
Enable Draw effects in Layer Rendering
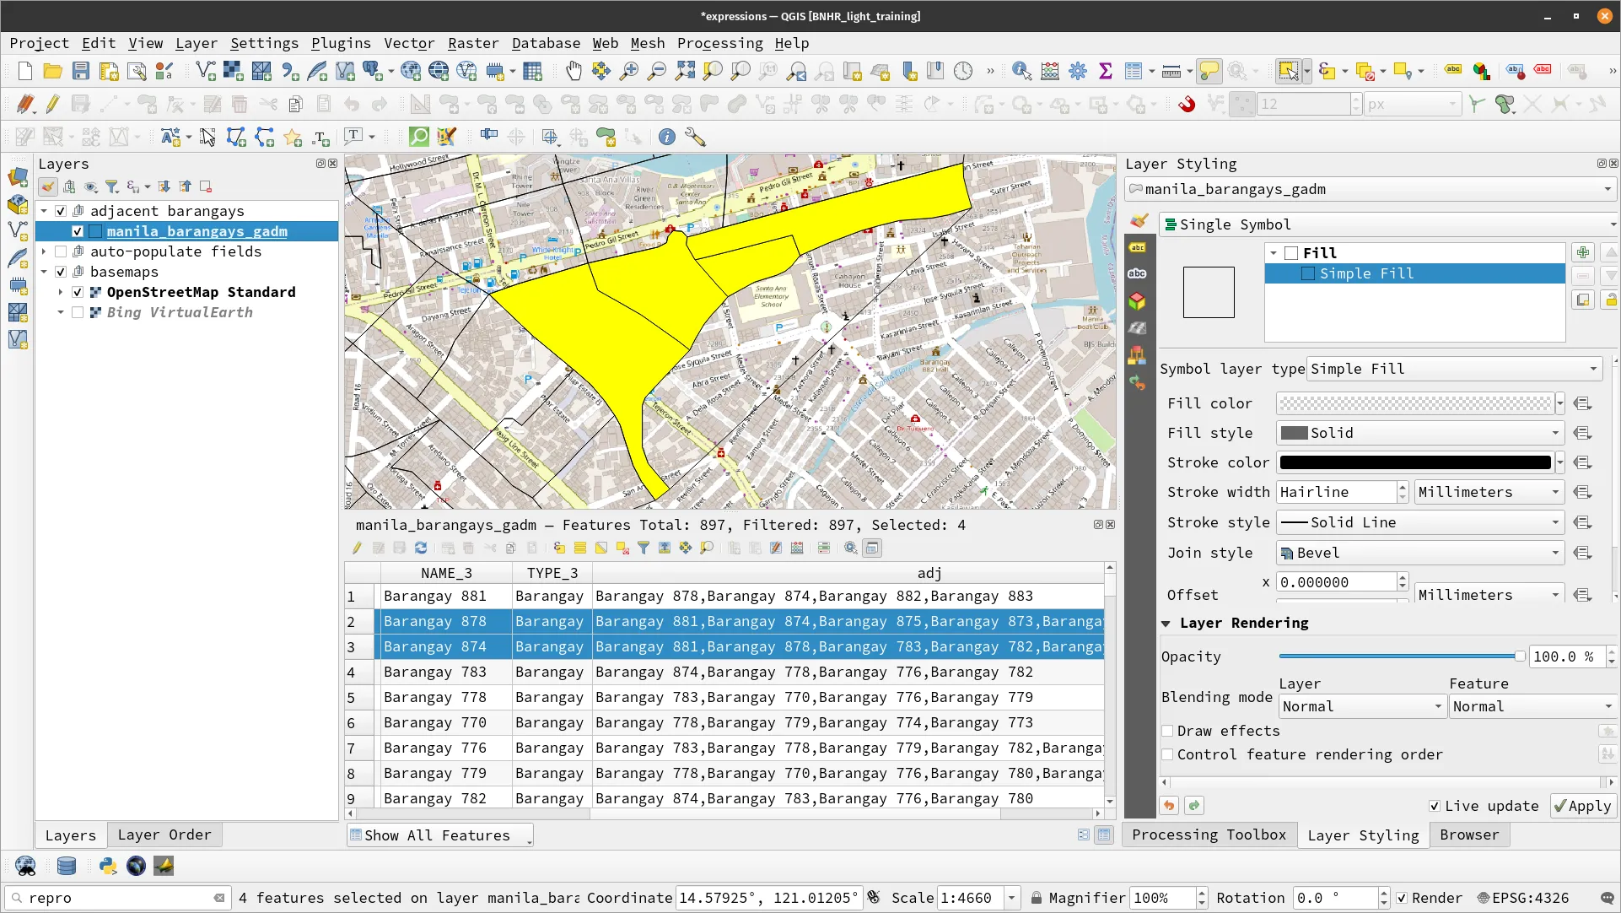tap(1168, 731)
